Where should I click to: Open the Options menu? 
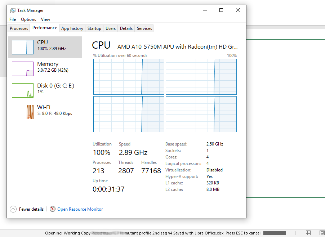tap(28, 19)
